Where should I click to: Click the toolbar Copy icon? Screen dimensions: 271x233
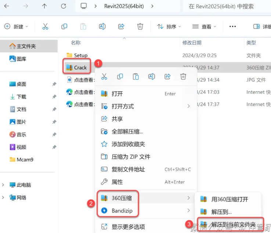[64, 26]
